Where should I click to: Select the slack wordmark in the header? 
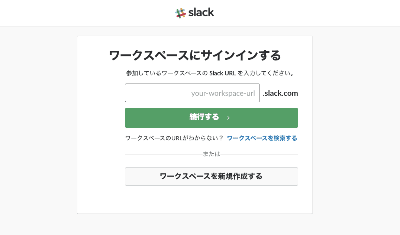[x=201, y=12]
